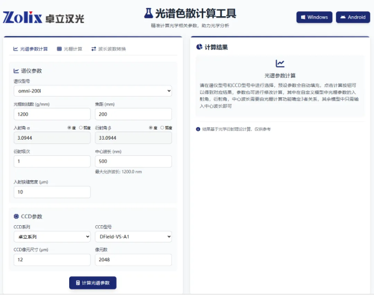Click the info icon before 结果基于光学衍射理论计算

198,129
